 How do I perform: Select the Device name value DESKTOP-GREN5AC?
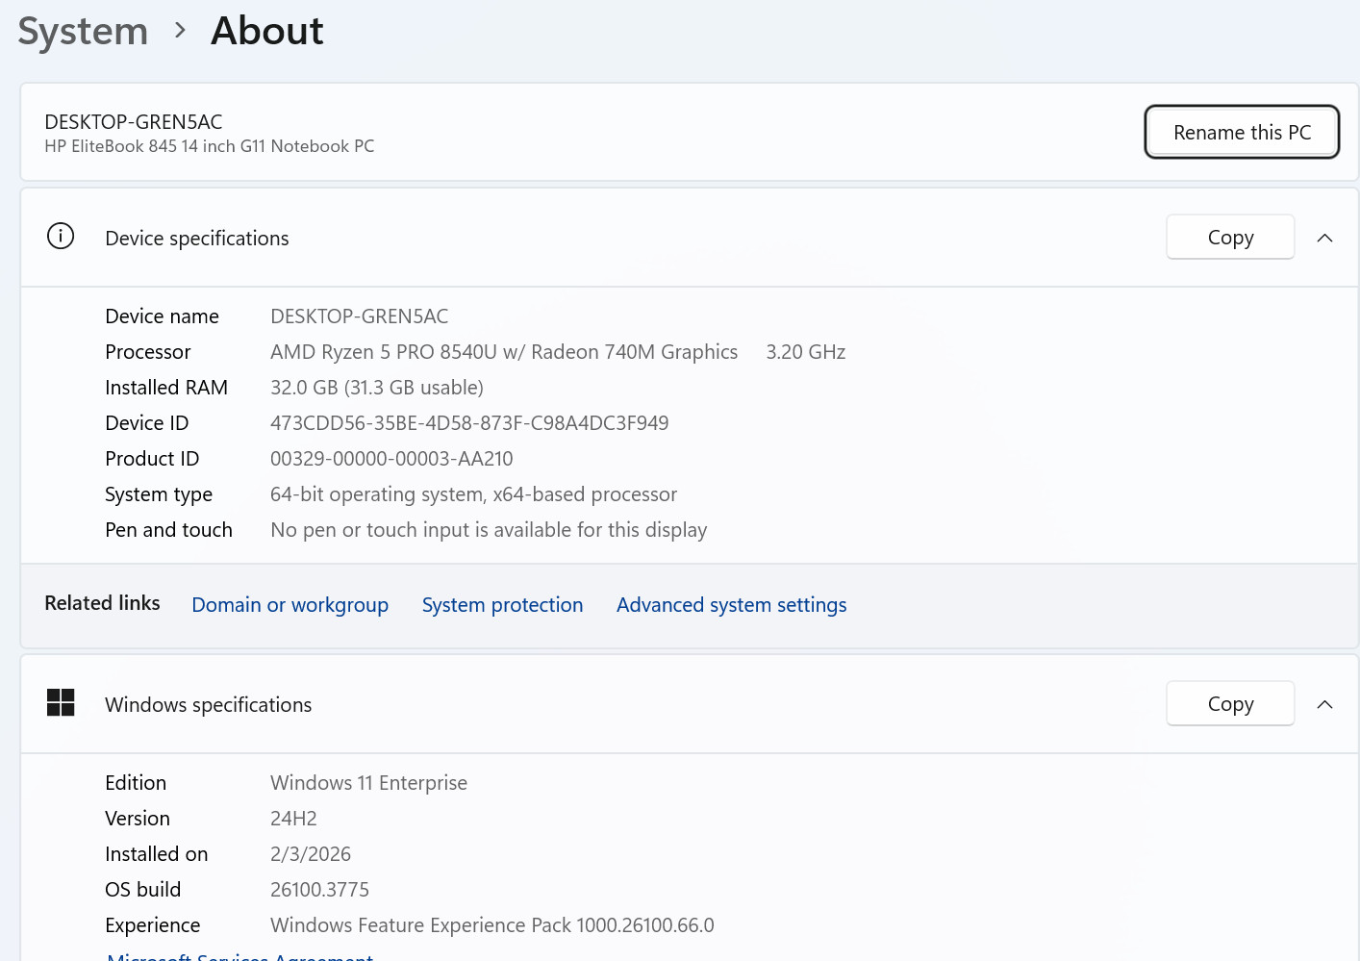click(359, 316)
